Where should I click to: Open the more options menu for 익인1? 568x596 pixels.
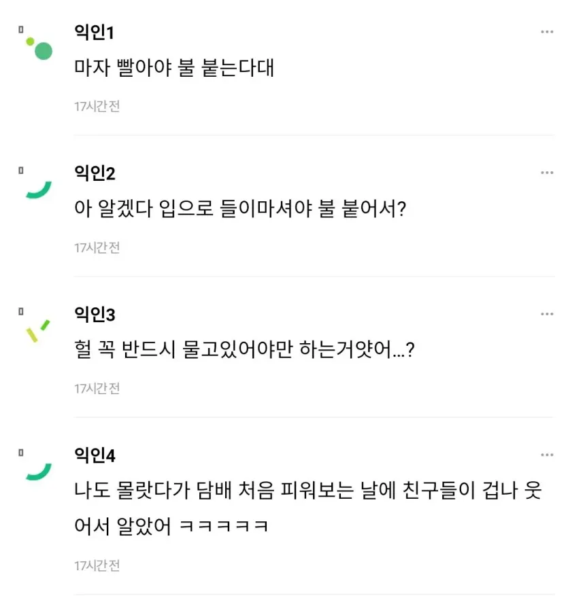coord(547,32)
